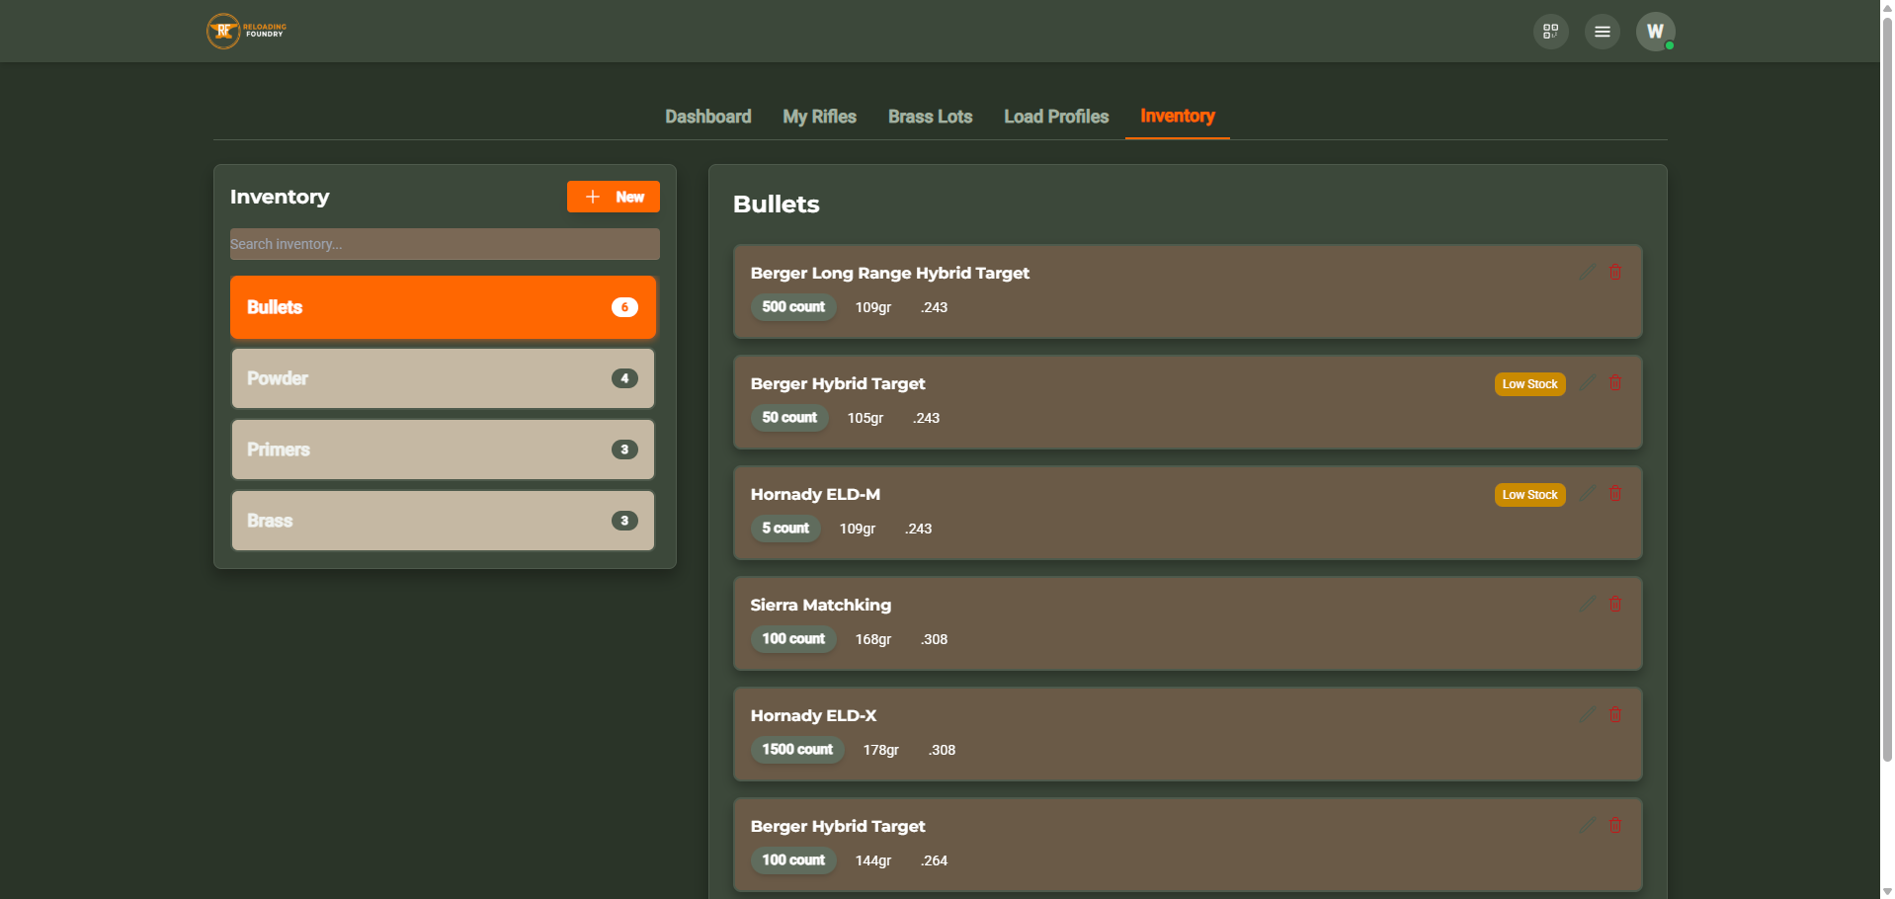Delete the 144gr Berger Hybrid Target
The width and height of the screenshot is (1895, 899).
click(x=1615, y=825)
